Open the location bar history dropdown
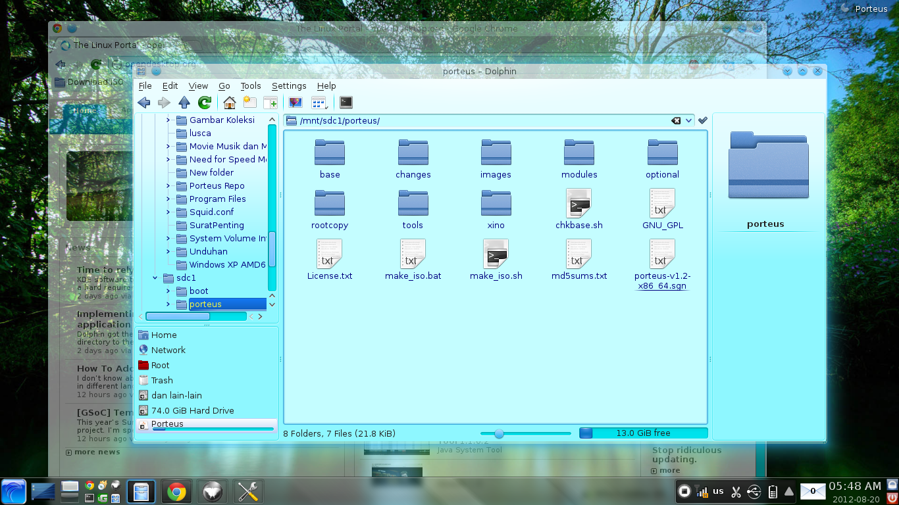Viewport: 899px width, 505px height. pyautogui.click(x=688, y=120)
